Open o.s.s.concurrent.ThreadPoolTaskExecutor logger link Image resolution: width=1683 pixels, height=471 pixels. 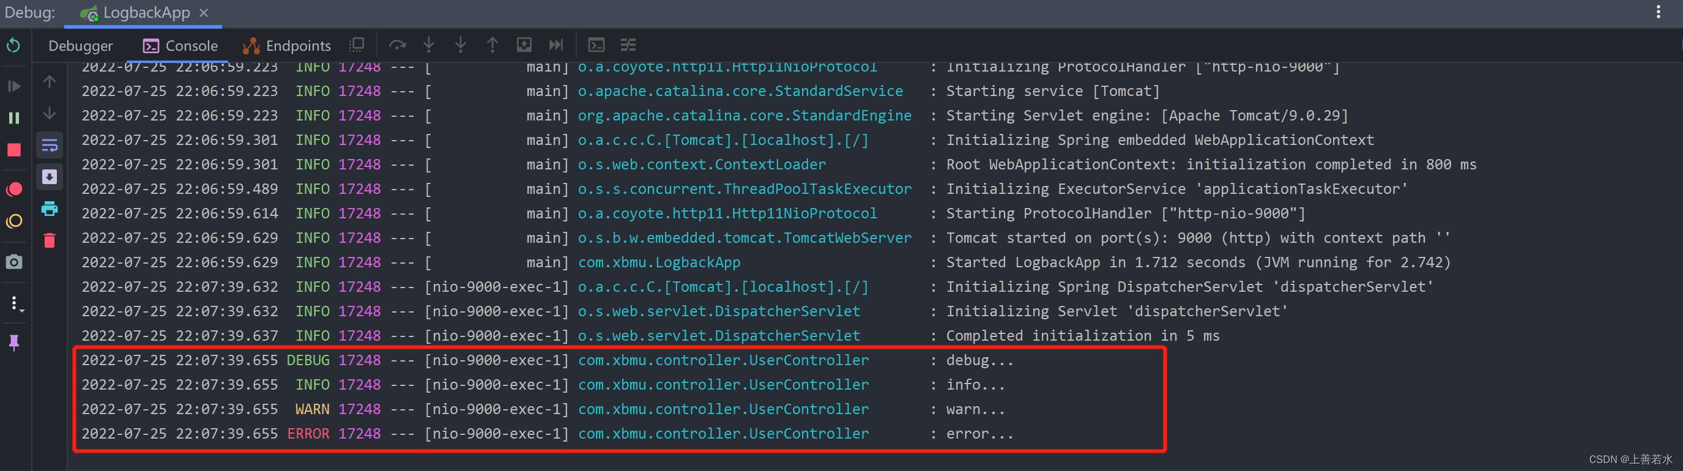[x=745, y=190]
